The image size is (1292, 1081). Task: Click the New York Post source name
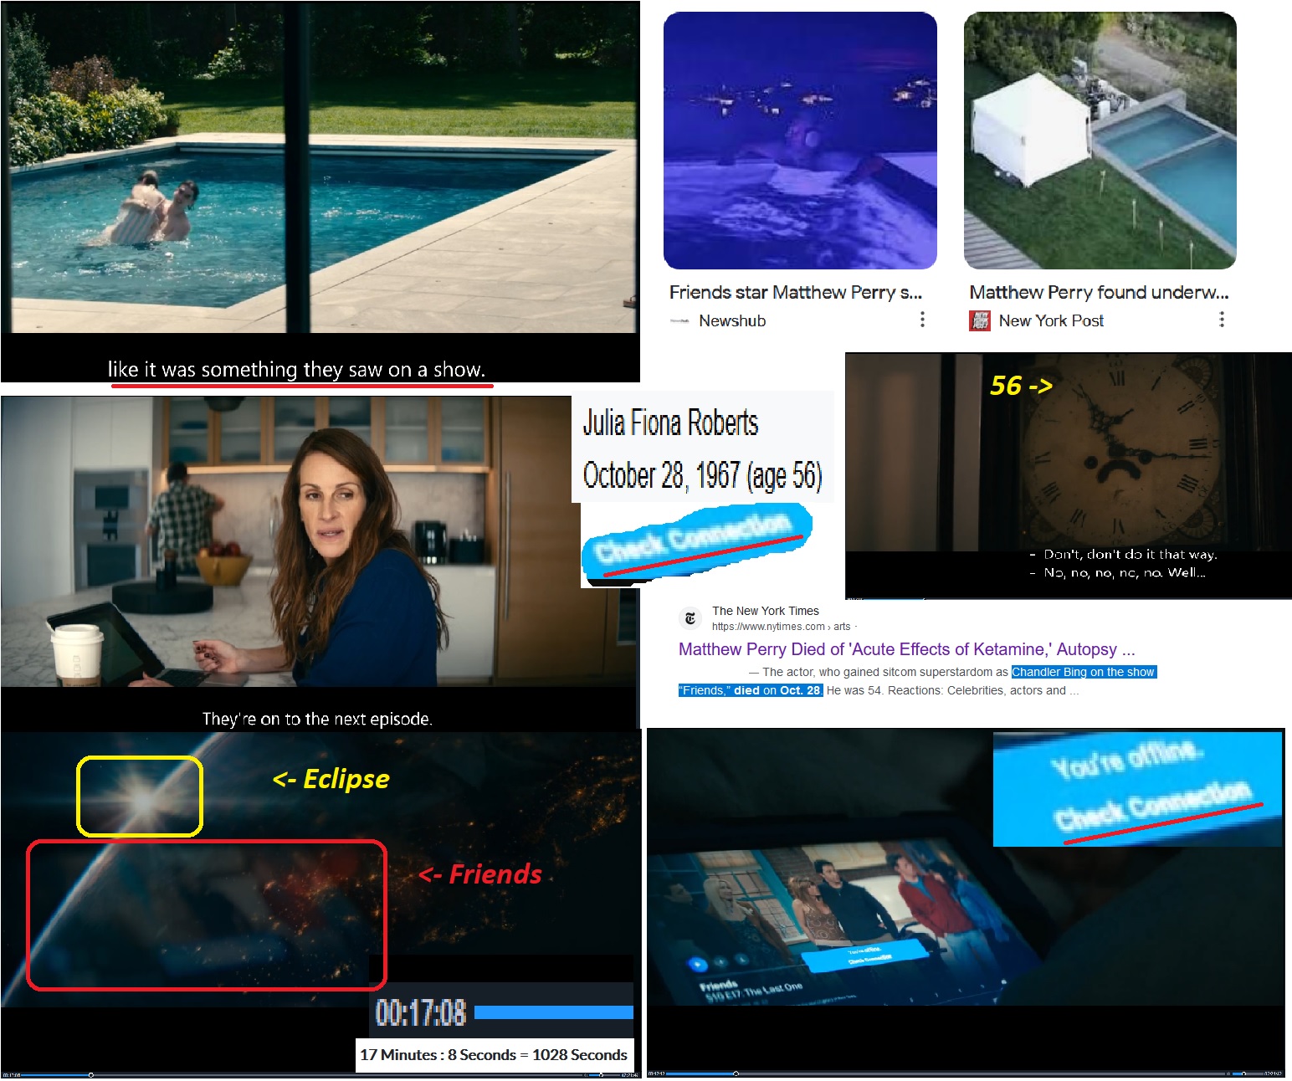point(1051,320)
